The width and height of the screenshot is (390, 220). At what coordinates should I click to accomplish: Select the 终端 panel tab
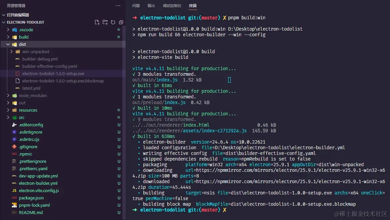[193, 5]
